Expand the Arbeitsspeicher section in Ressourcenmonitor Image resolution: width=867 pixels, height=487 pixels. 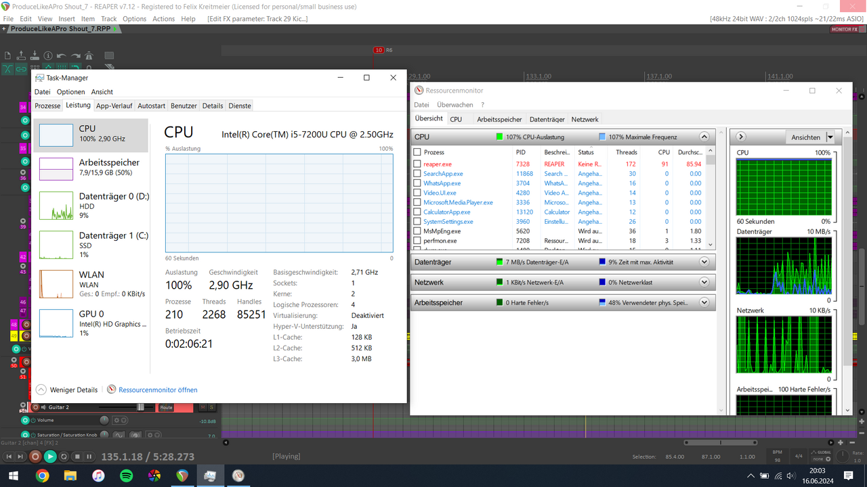click(x=704, y=302)
